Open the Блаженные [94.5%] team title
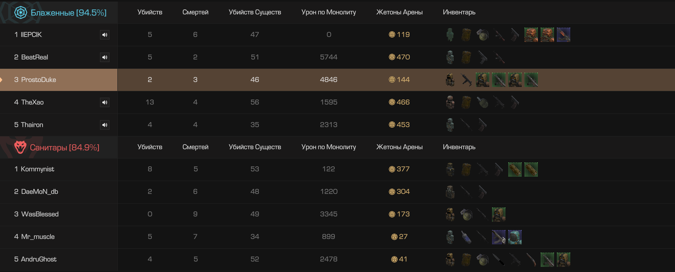This screenshot has height=272, width=675. tap(69, 13)
